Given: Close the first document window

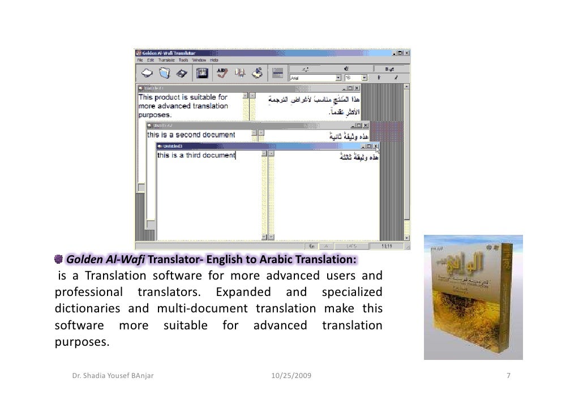Looking at the screenshot, I should coord(357,88).
